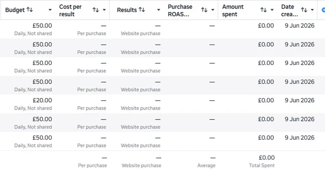
Task: Sort the Purchase ROAS column
Action: pyautogui.click(x=205, y=10)
